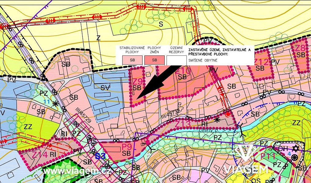Image resolution: width=311 pixels, height=183 pixels.
Task: Click the PV label right of Z12
Action: pos(275,62)
